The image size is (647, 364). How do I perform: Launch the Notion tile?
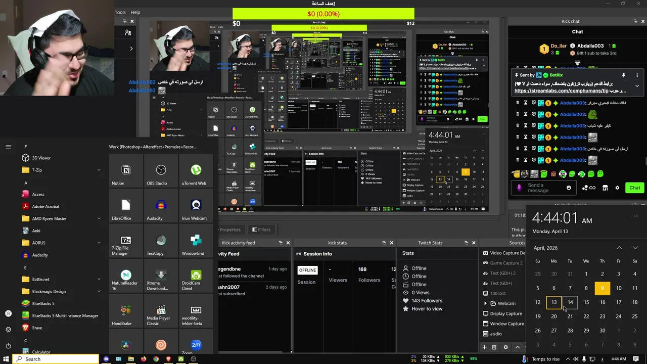pyautogui.click(x=126, y=170)
